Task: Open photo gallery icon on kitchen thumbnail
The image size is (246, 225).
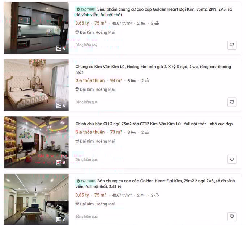Action: coord(59,48)
